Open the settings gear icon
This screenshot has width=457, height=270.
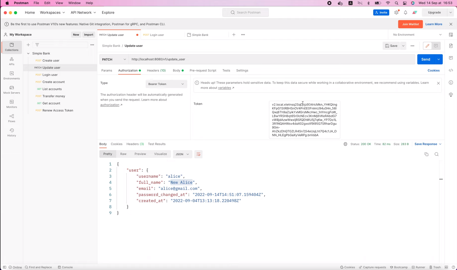[x=396, y=12]
